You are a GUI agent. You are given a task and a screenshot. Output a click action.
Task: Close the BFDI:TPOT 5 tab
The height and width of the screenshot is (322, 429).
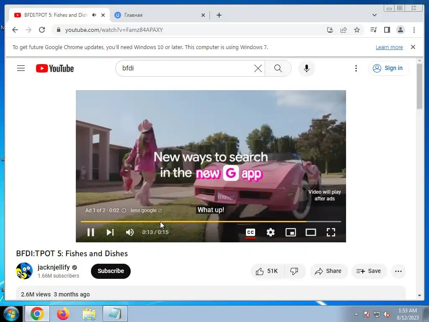[103, 15]
